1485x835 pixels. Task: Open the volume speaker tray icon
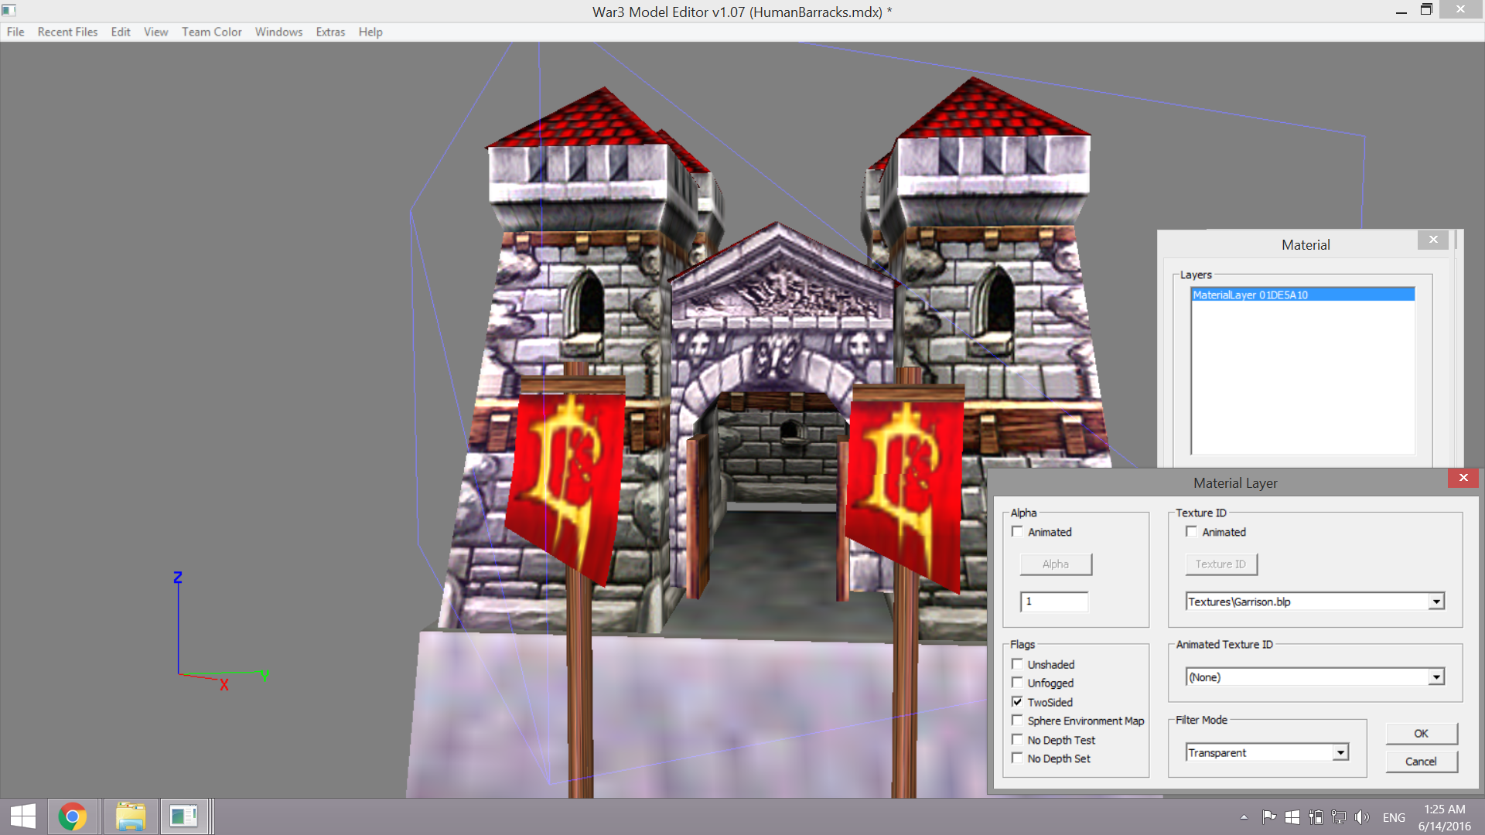click(1362, 817)
